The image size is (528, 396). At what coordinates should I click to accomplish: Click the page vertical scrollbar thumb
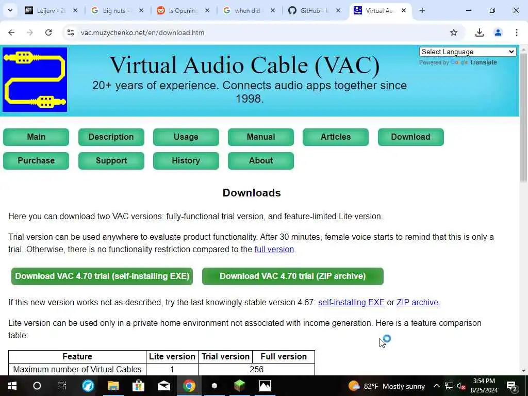523,118
